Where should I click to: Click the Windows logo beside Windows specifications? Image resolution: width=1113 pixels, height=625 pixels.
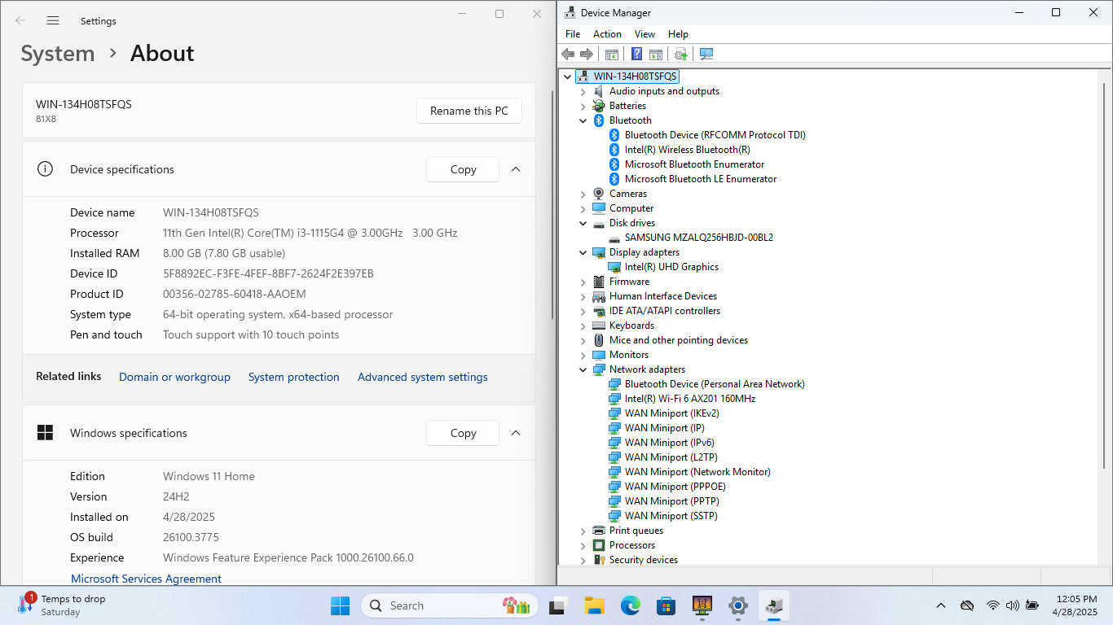[x=45, y=433]
